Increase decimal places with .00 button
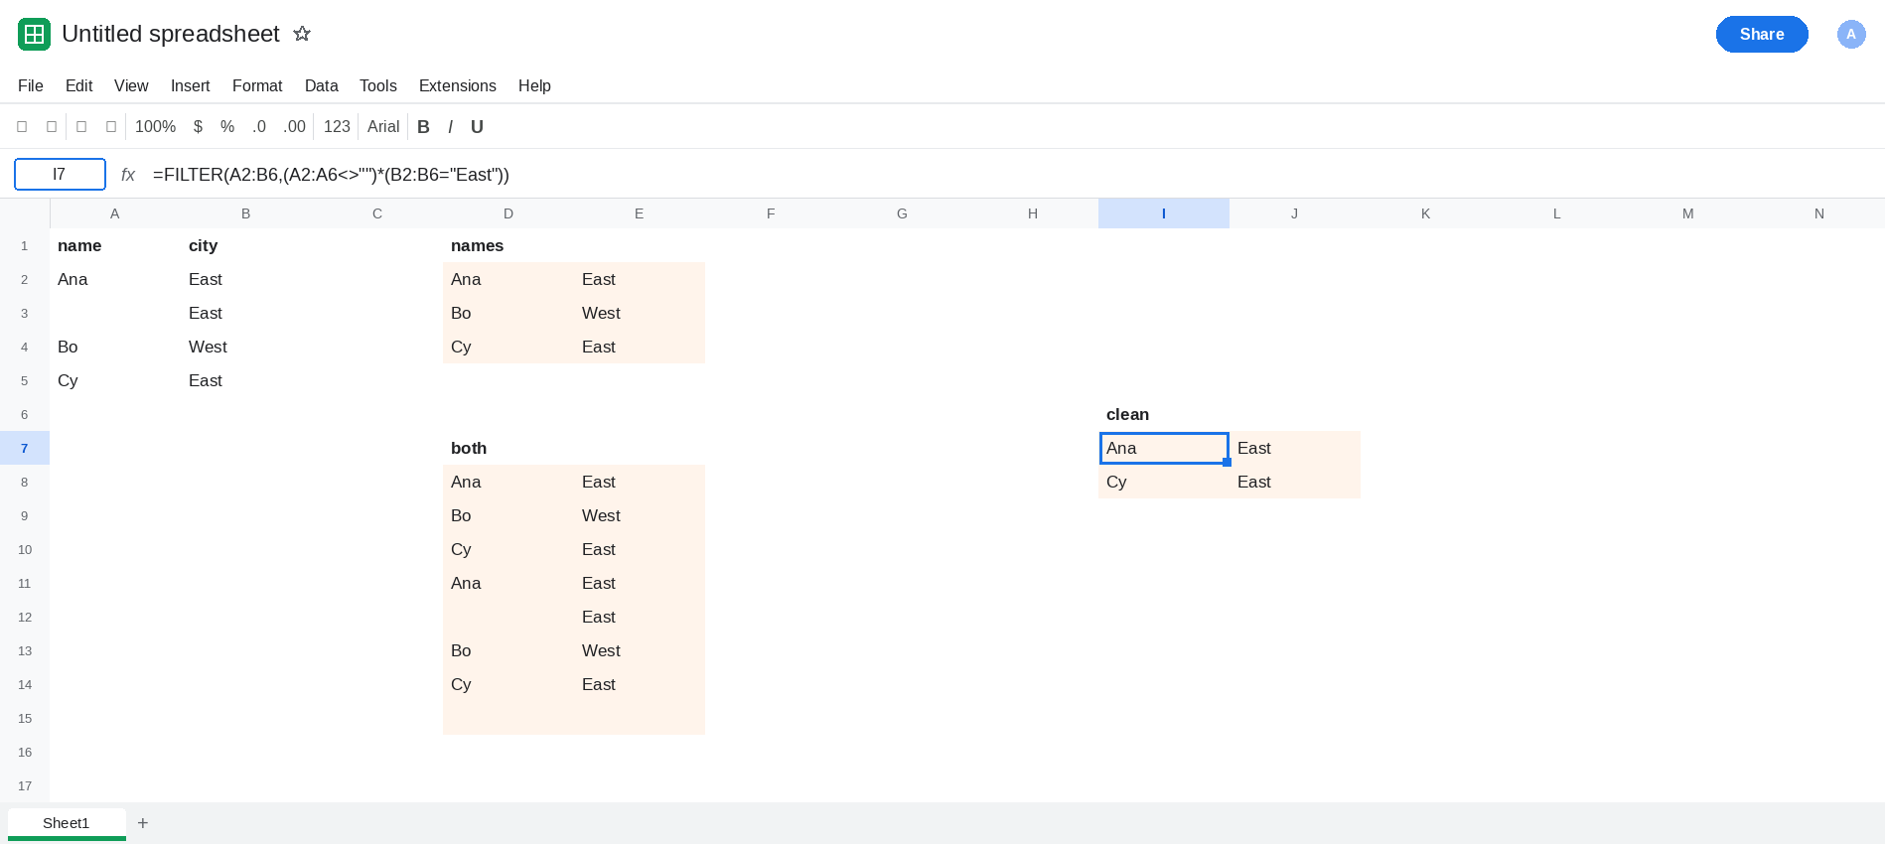 [294, 127]
